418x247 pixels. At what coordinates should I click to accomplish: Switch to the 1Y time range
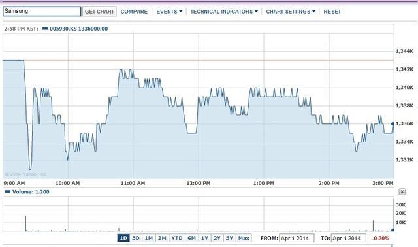pos(204,238)
